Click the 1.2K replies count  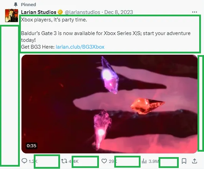33,161
